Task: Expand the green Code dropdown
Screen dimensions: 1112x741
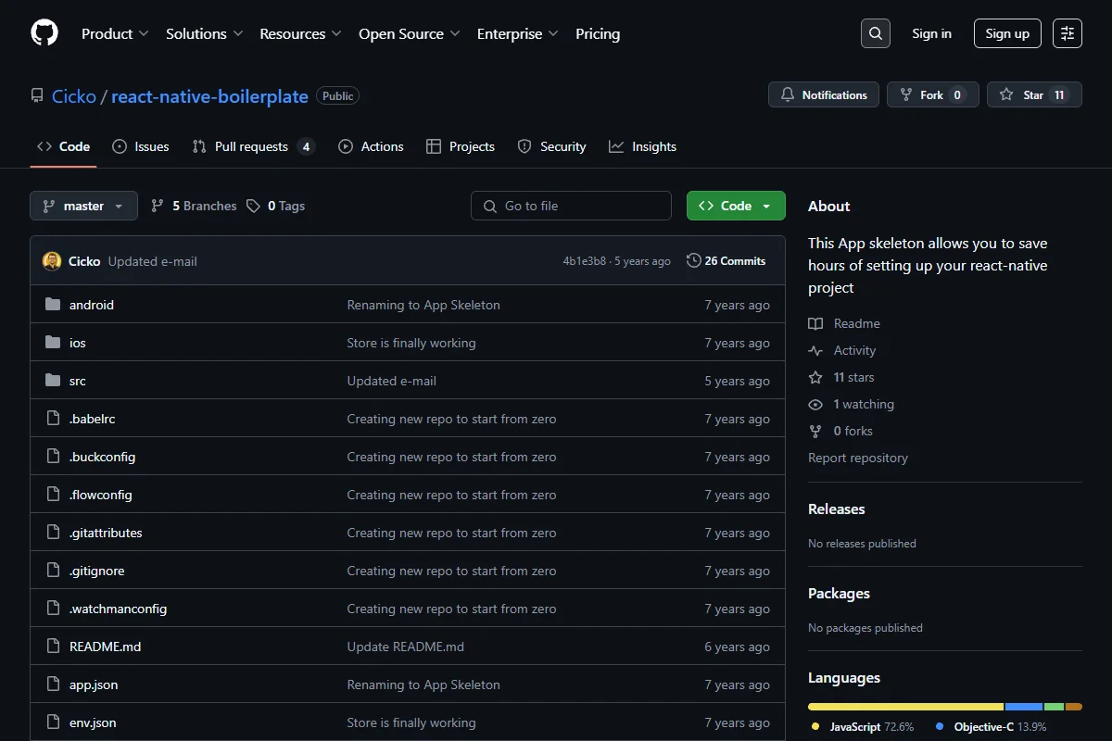Action: 736,206
